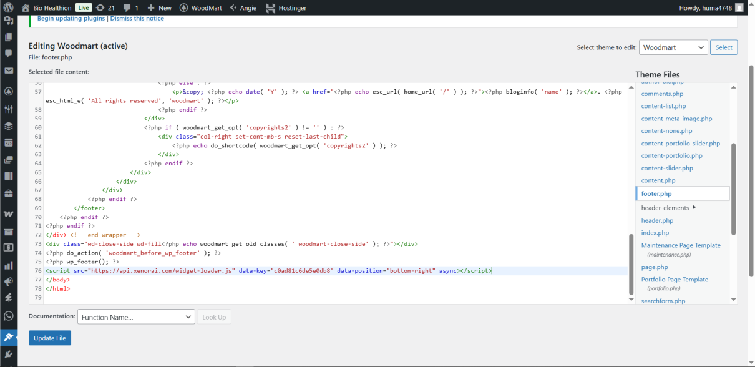Open WoodMart in the admin bar
The image size is (755, 367).
(x=200, y=7)
